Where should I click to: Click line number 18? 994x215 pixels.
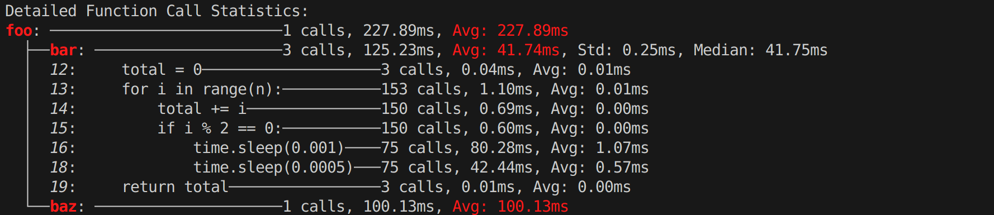pyautogui.click(x=59, y=168)
